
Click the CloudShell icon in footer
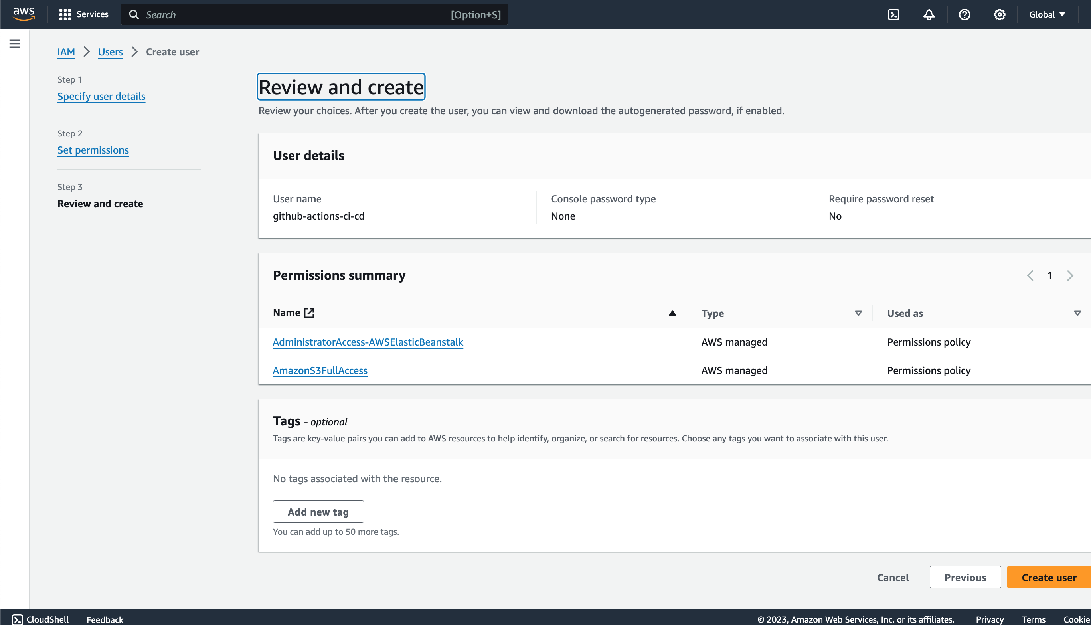(17, 619)
